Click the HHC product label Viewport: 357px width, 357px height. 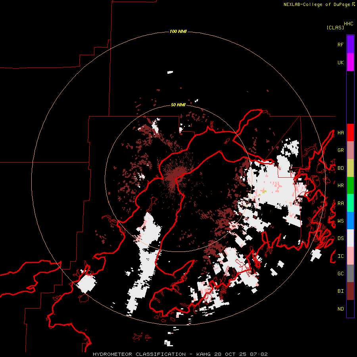[349, 24]
